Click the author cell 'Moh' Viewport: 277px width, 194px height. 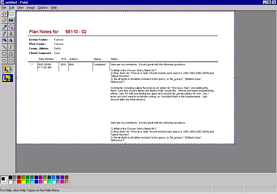[x=71, y=64]
